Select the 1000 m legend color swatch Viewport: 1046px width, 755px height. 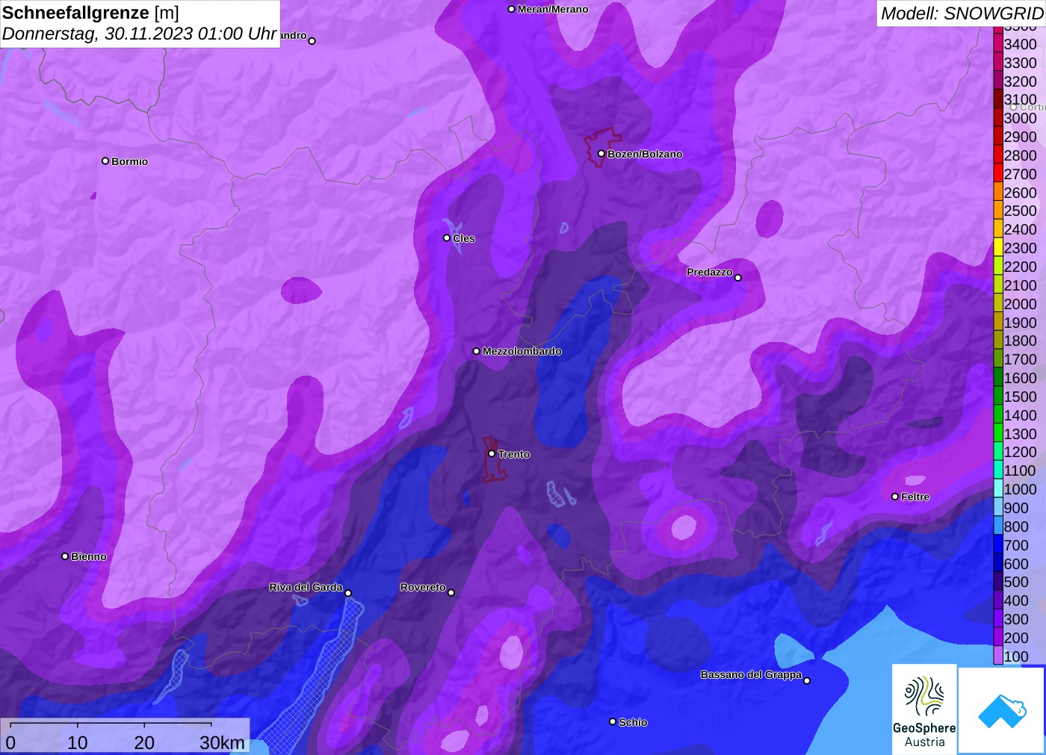tap(998, 489)
